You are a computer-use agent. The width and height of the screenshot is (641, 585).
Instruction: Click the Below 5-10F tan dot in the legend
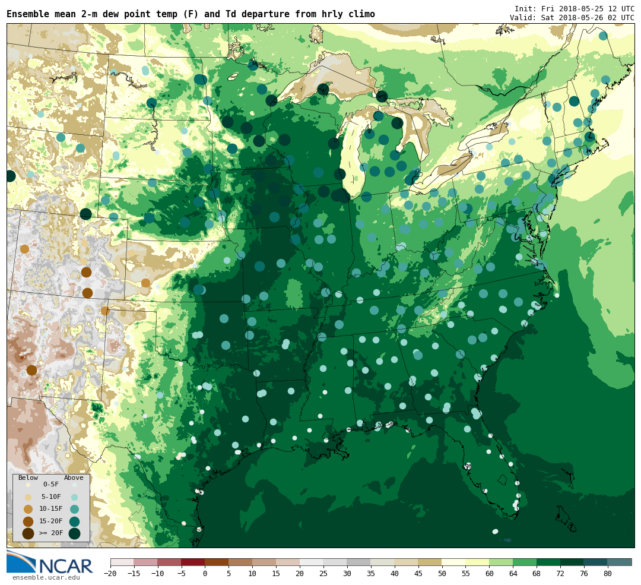[x=28, y=498]
